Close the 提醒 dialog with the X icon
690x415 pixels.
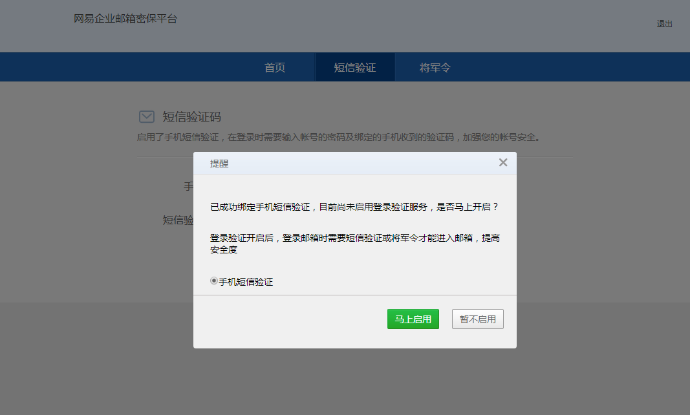tap(503, 163)
